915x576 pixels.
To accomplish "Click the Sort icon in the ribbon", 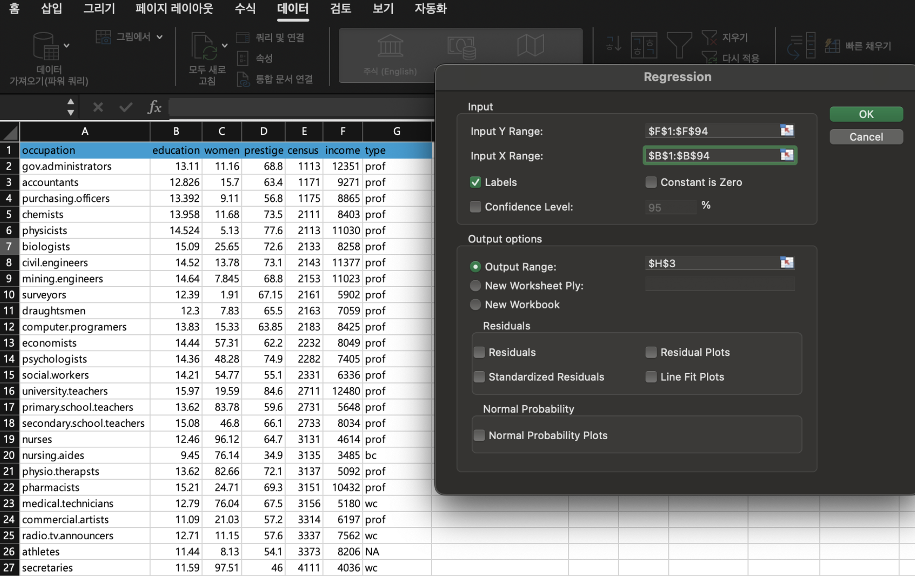I will point(644,45).
